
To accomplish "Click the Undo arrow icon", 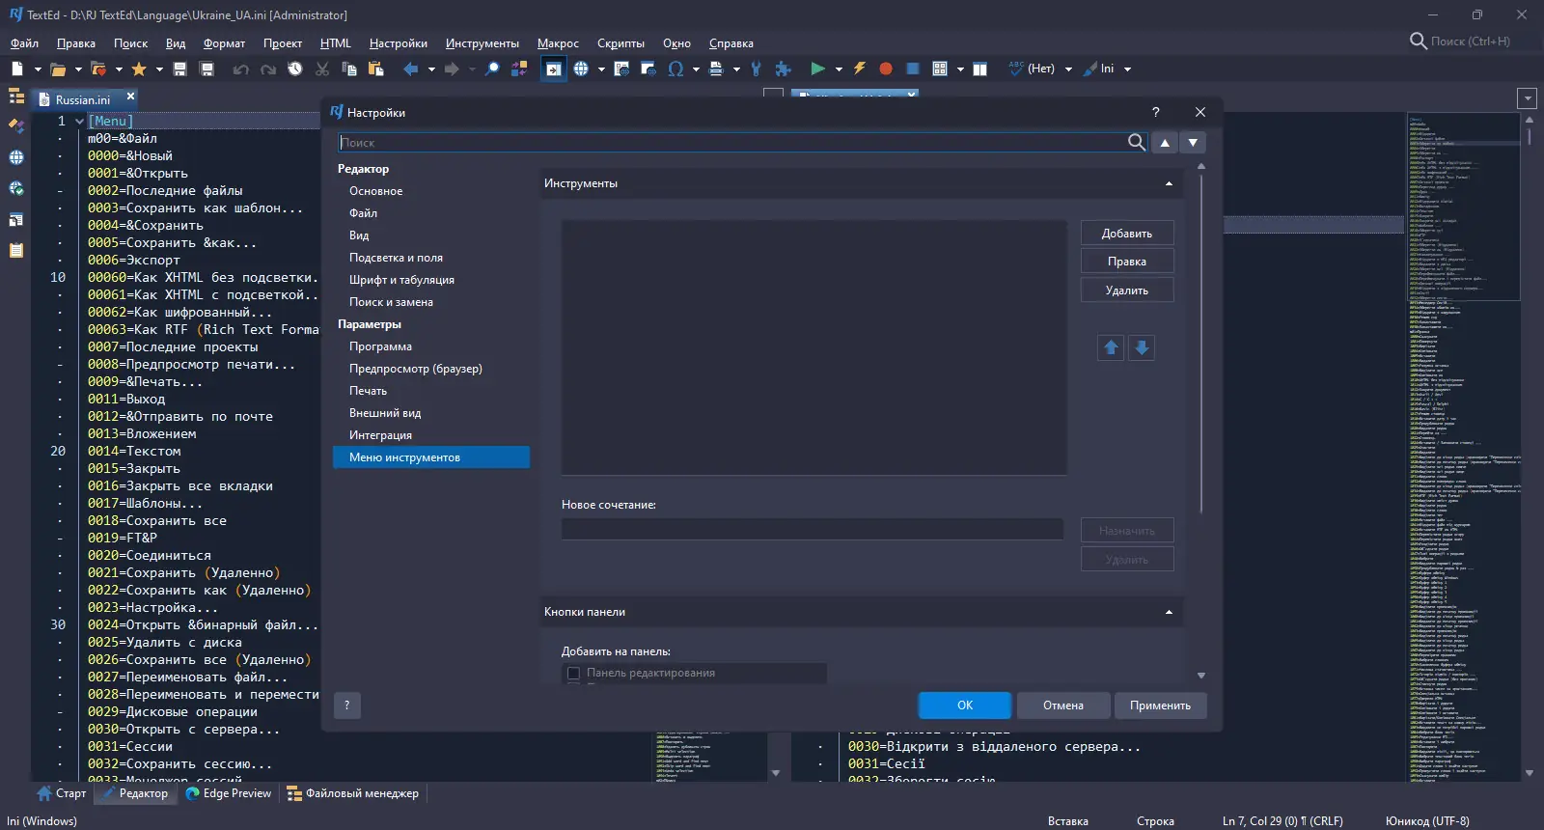I will pyautogui.click(x=241, y=69).
